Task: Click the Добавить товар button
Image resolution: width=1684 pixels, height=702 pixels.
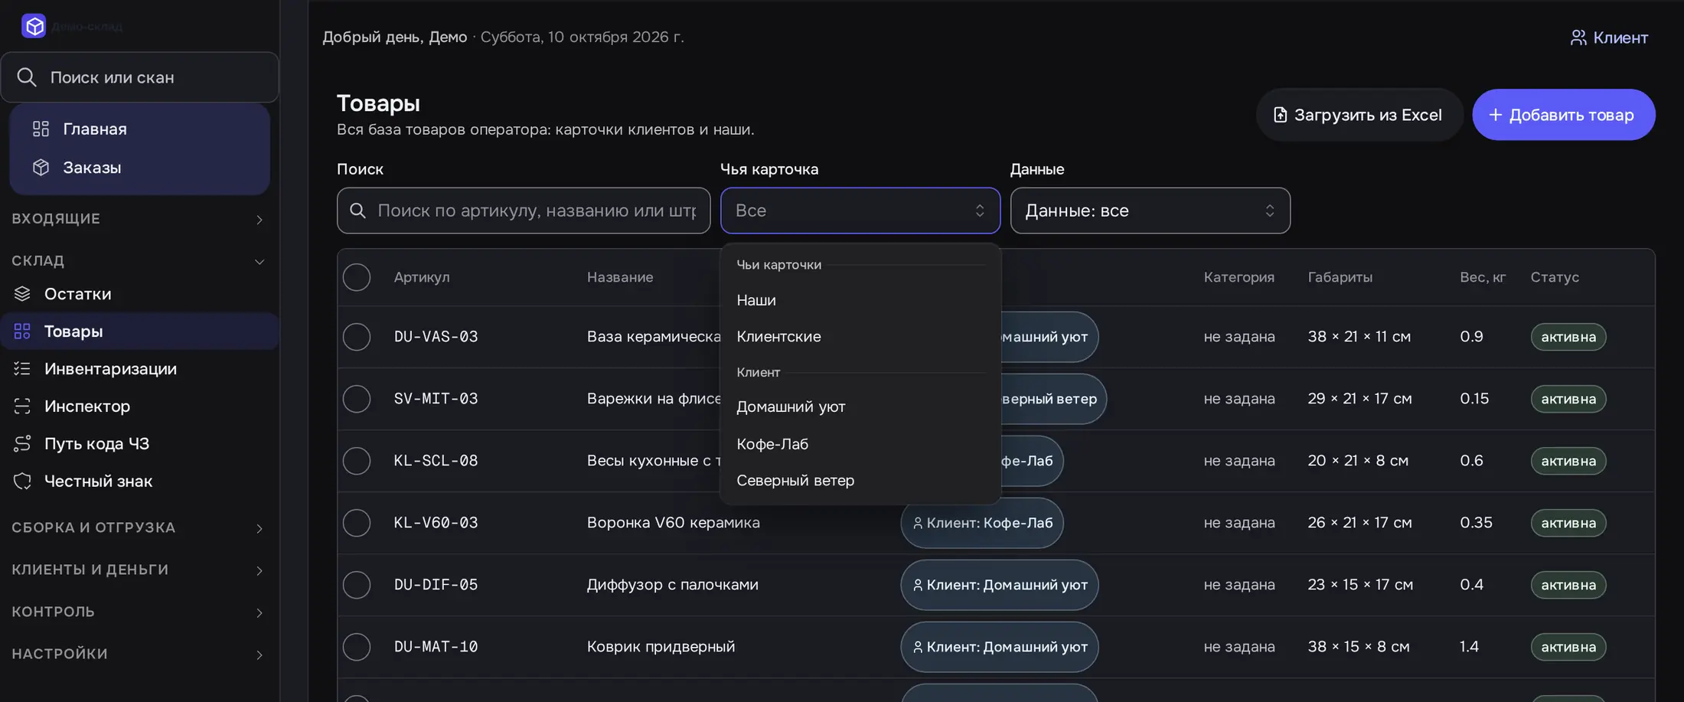Action: coord(1564,115)
